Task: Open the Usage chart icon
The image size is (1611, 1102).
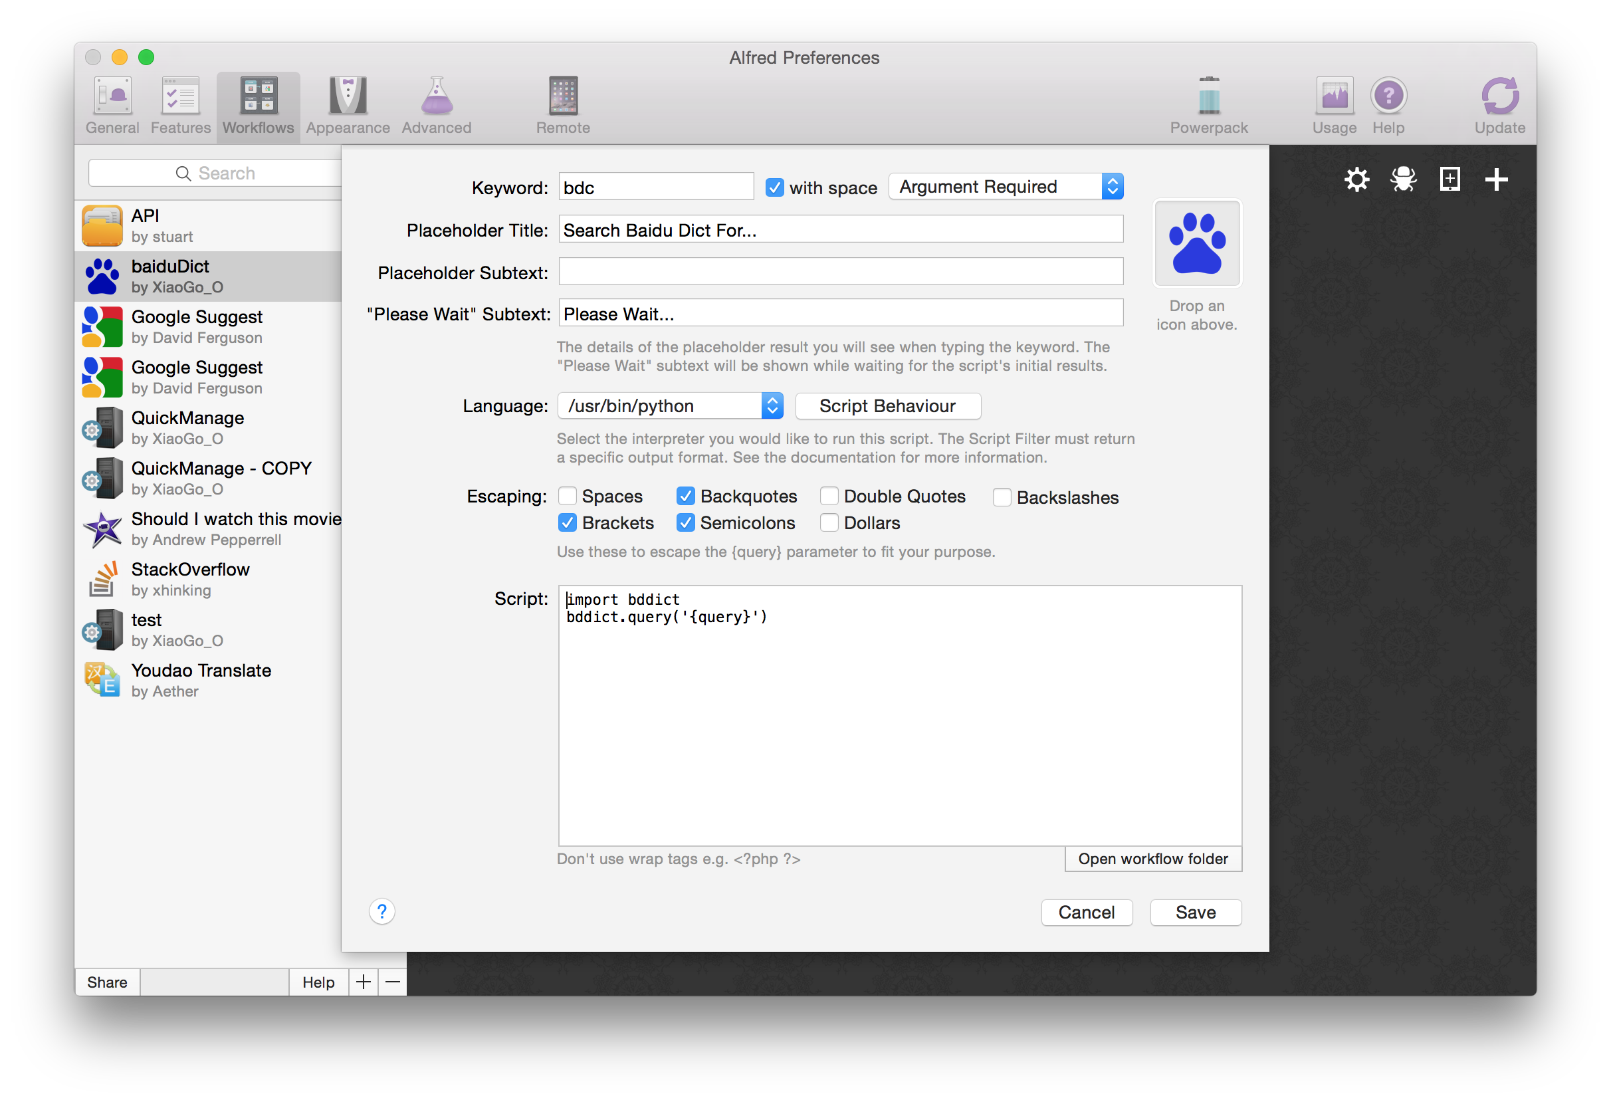Action: tap(1334, 96)
